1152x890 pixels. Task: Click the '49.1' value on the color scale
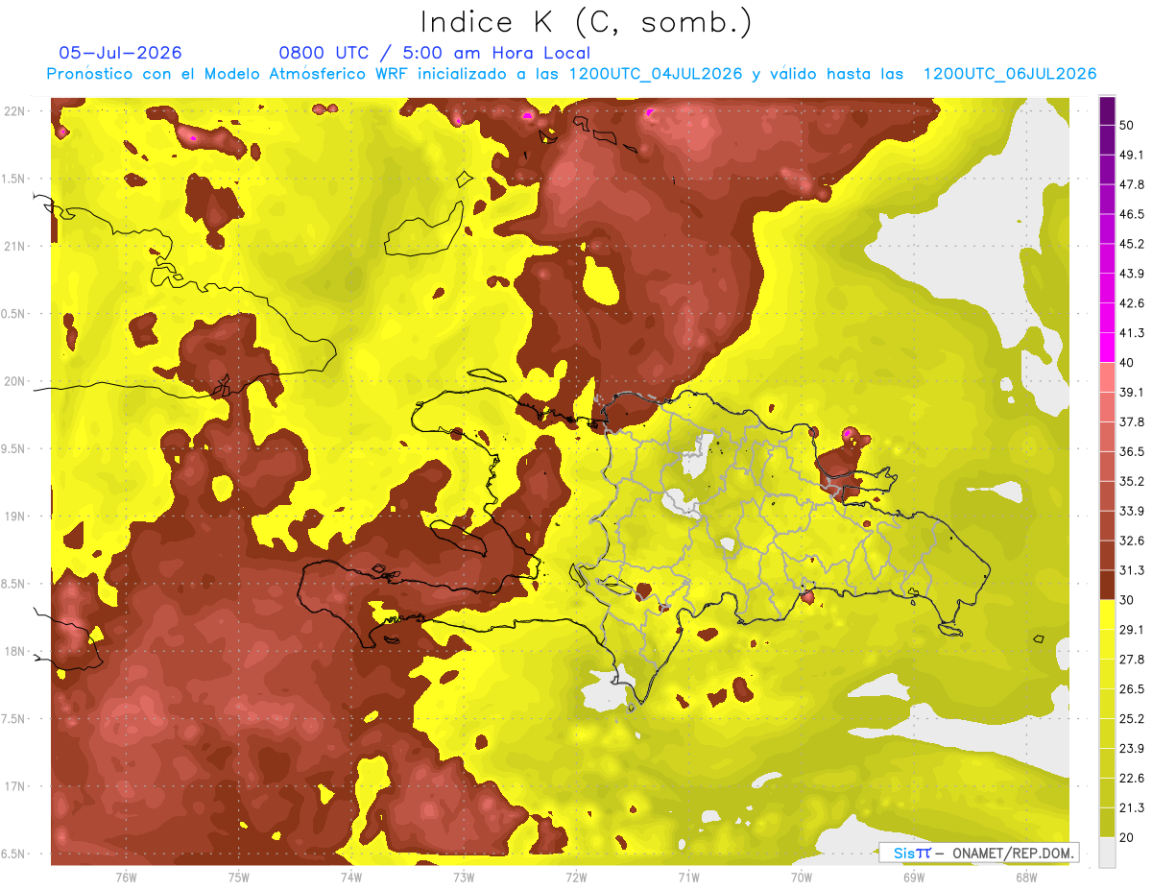pyautogui.click(x=1132, y=155)
